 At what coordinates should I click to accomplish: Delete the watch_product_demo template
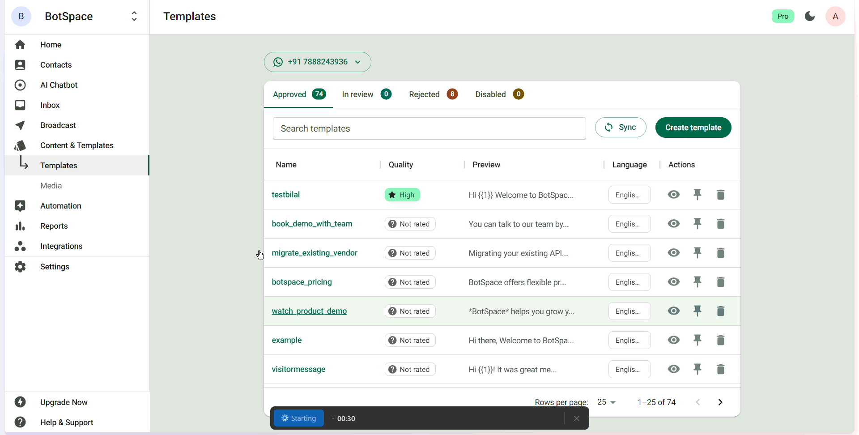pyautogui.click(x=721, y=311)
